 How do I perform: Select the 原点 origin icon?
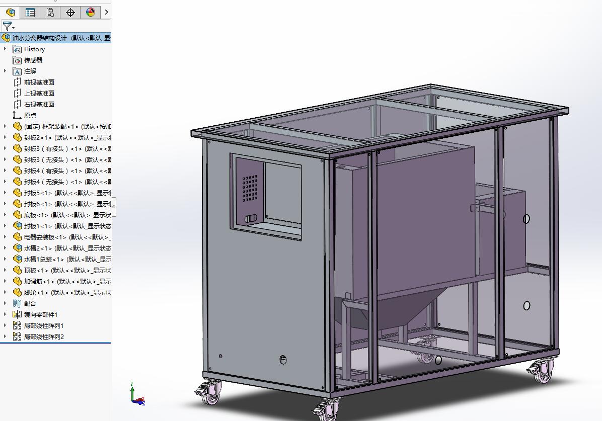(17, 115)
